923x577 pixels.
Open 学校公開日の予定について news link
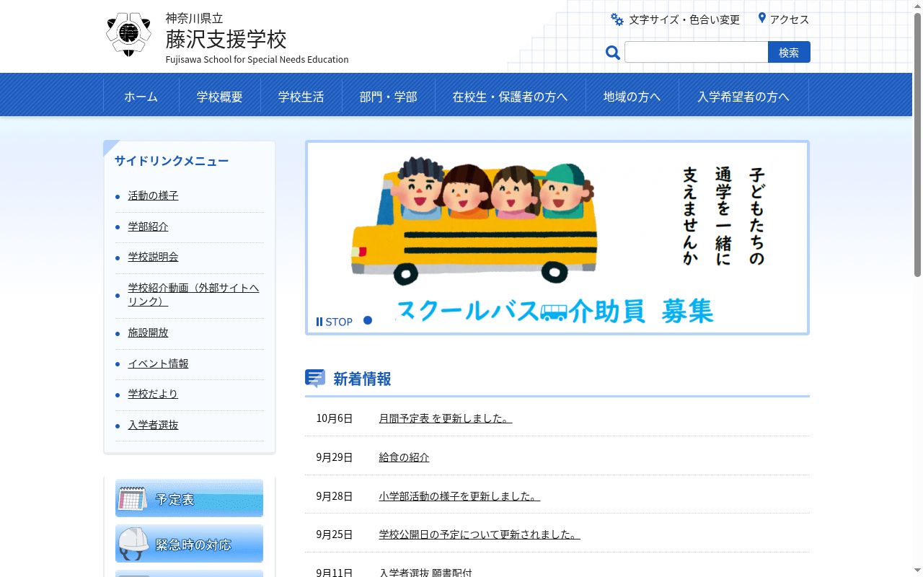click(x=480, y=534)
